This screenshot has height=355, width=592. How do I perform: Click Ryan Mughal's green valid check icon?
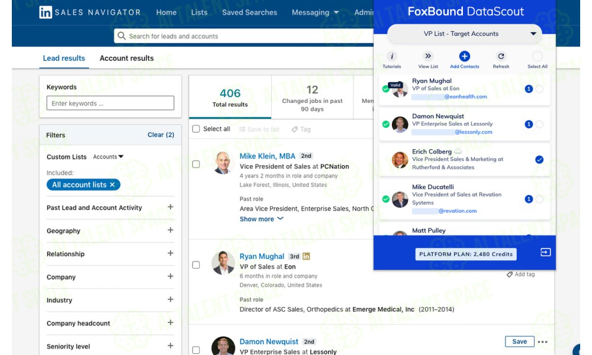[385, 89]
